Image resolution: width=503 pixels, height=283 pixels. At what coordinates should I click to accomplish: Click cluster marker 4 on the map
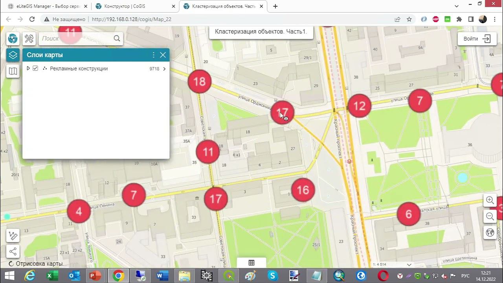pyautogui.click(x=79, y=211)
